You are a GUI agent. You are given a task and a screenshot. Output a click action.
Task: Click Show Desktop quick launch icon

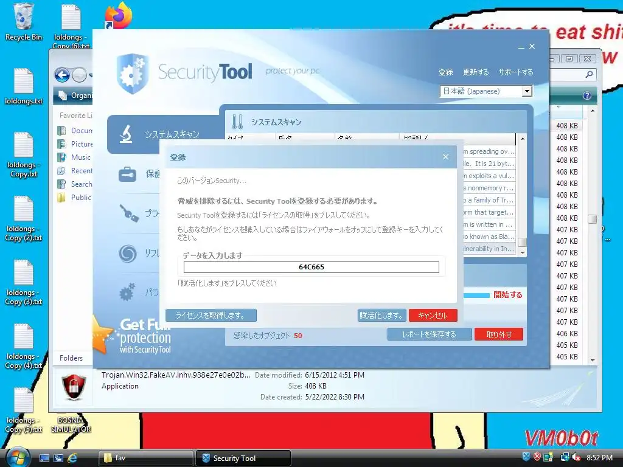point(44,458)
